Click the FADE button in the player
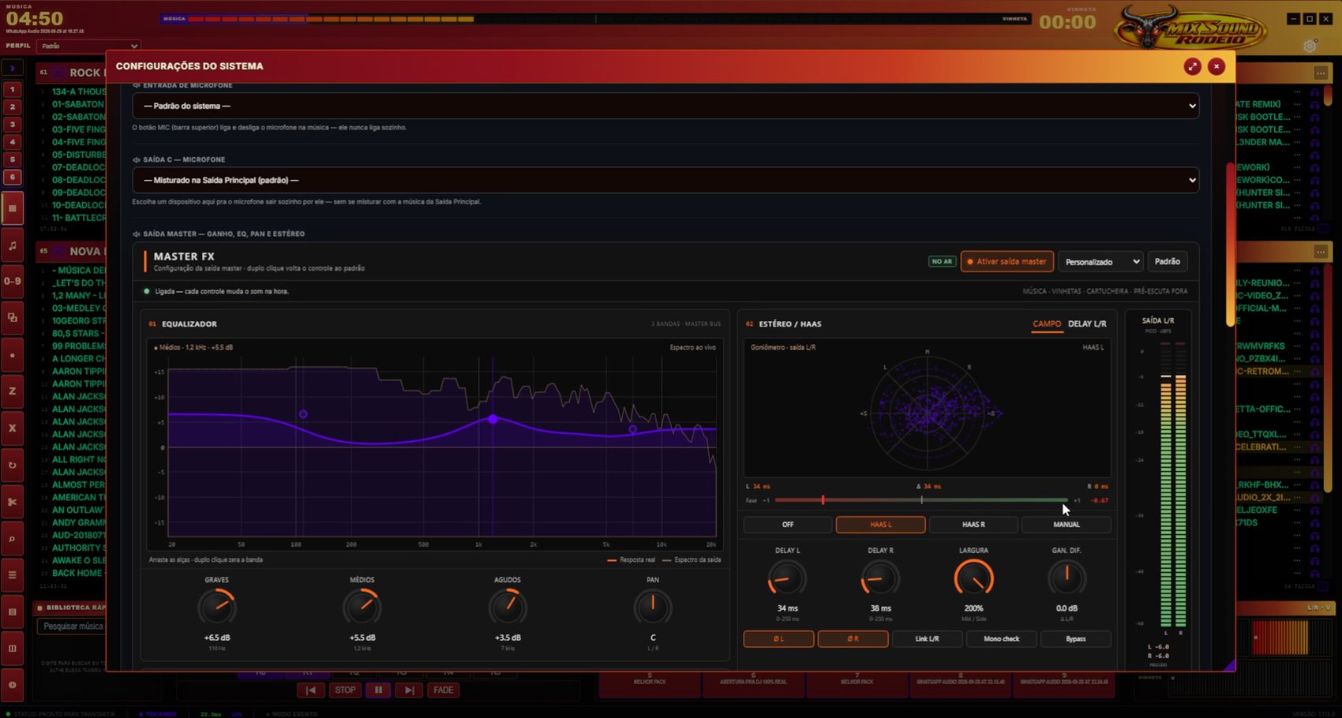The image size is (1342, 718). (444, 690)
